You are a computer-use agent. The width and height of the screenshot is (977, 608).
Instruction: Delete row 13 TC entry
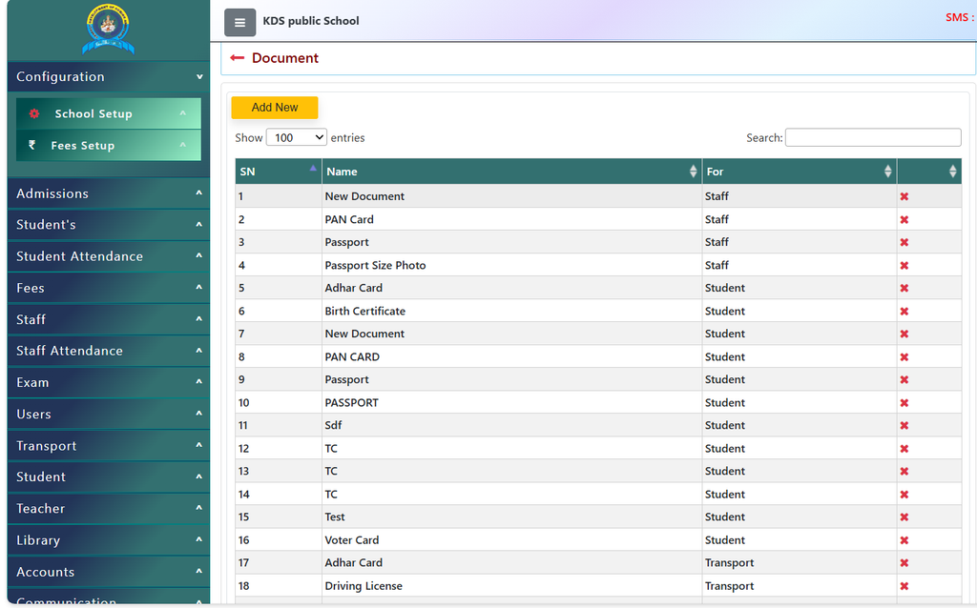(x=904, y=471)
